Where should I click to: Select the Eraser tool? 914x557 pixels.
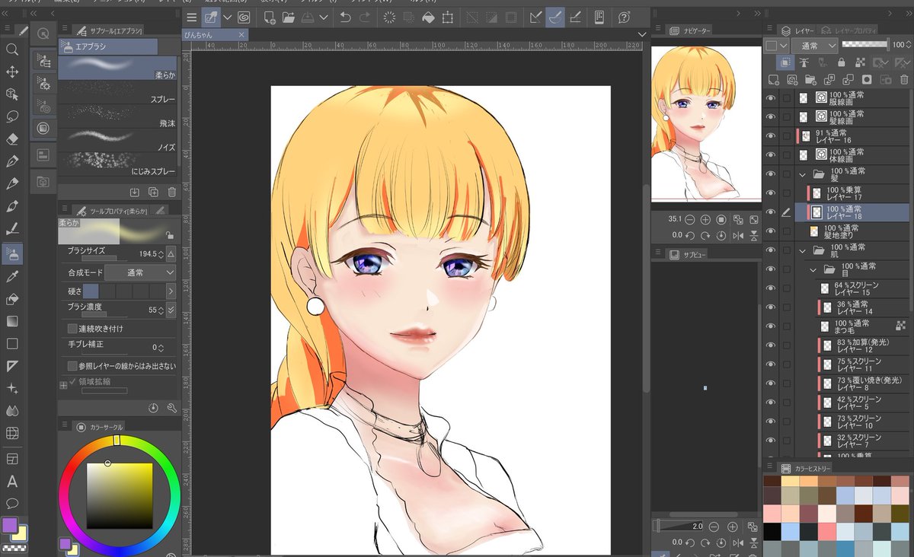click(x=12, y=139)
